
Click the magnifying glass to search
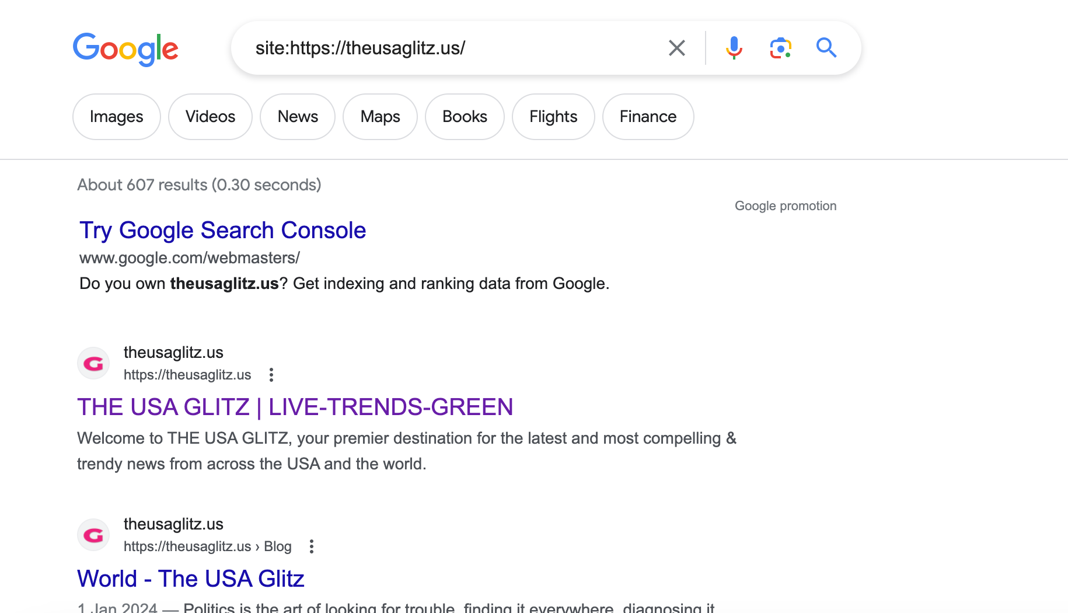point(826,48)
